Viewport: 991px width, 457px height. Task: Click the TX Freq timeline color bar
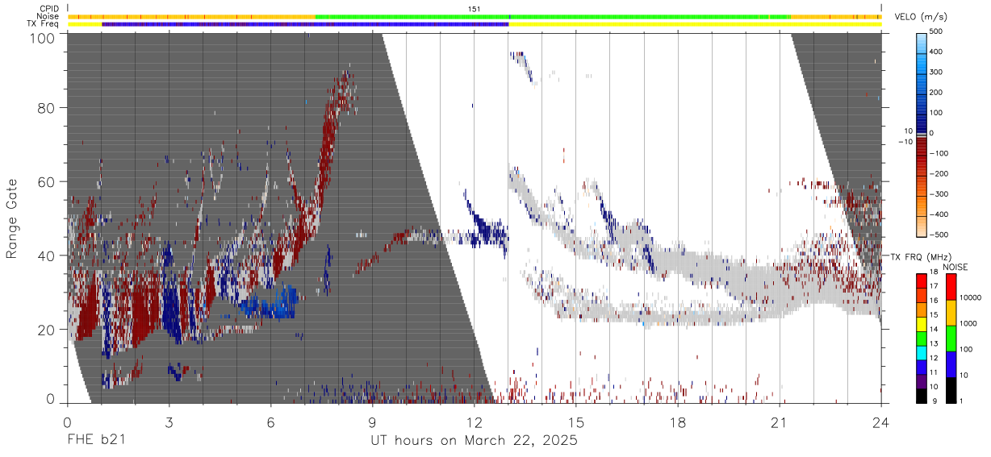(x=474, y=24)
